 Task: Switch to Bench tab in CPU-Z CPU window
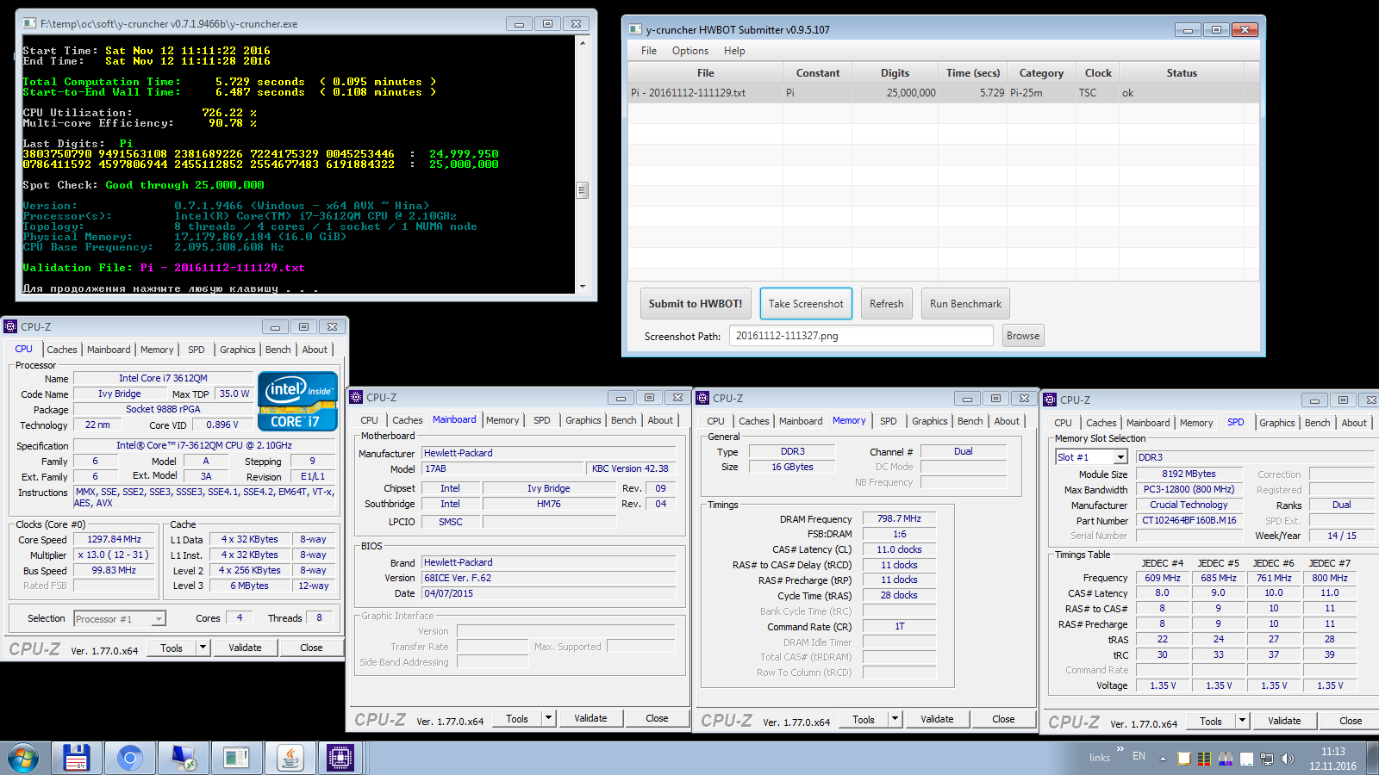click(278, 350)
